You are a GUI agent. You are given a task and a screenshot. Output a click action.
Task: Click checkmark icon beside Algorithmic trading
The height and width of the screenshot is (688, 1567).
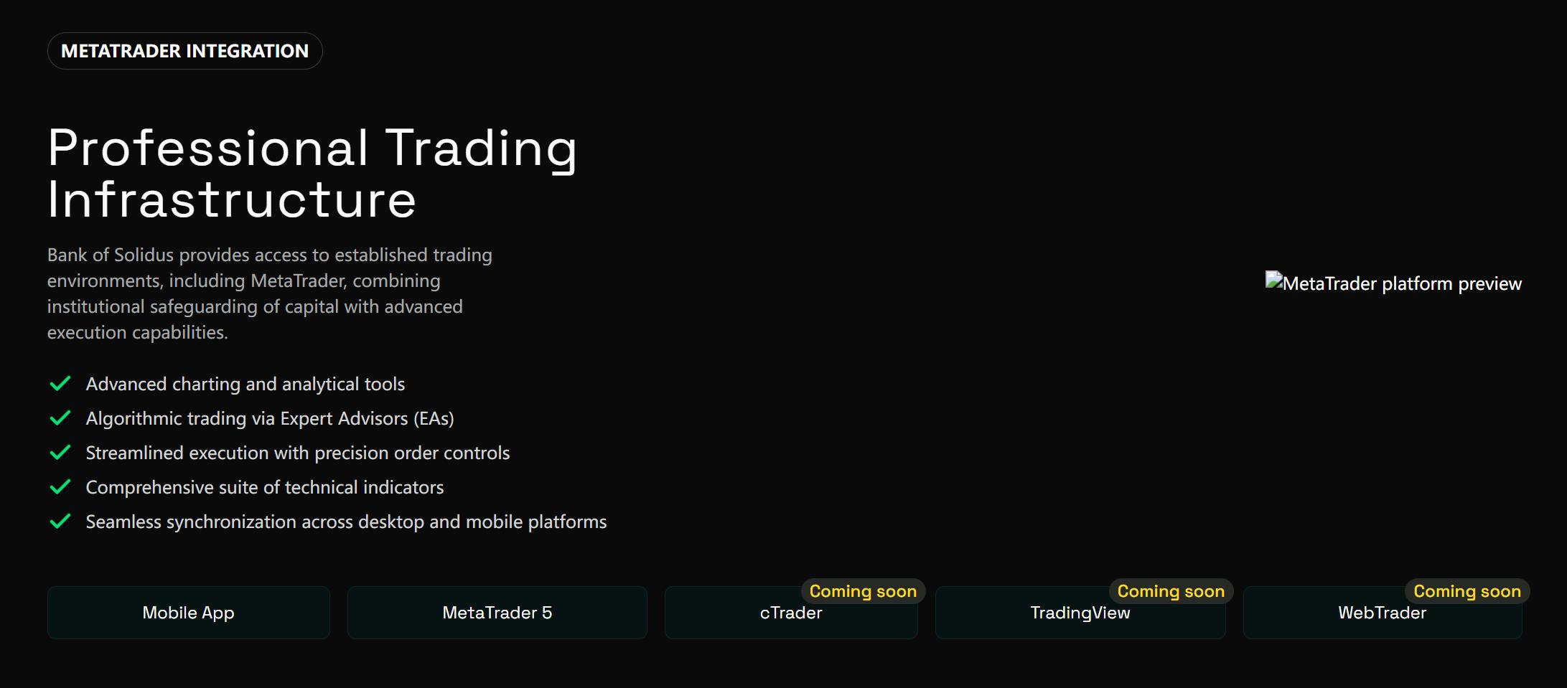(60, 418)
